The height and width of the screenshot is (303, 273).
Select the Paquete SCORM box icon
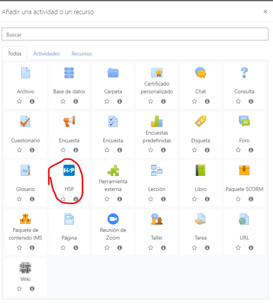pos(244,170)
